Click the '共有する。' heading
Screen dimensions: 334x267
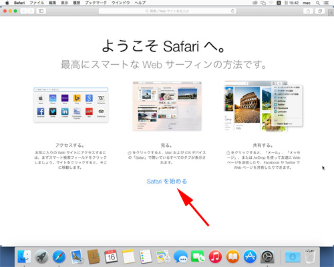[263, 146]
